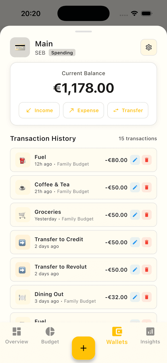Edit the Fuel transaction

point(135,160)
